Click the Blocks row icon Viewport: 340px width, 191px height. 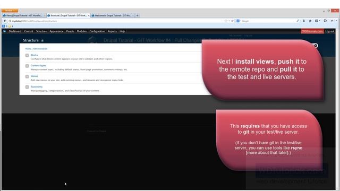tap(27, 55)
